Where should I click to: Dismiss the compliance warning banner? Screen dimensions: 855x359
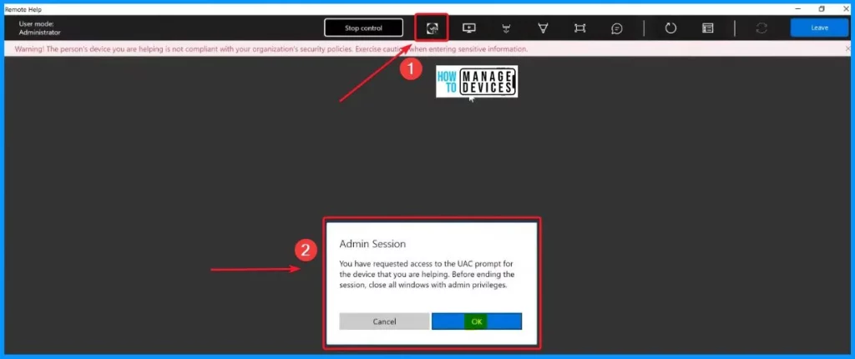click(847, 49)
